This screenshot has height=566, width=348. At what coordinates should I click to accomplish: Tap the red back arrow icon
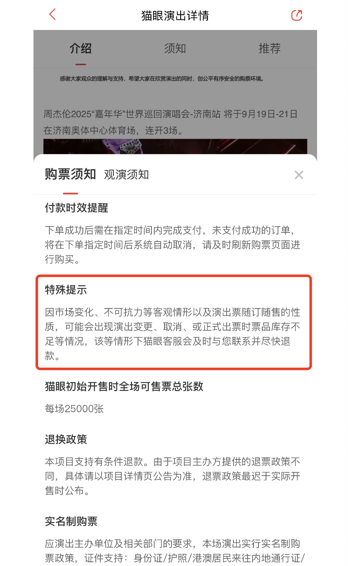[52, 14]
